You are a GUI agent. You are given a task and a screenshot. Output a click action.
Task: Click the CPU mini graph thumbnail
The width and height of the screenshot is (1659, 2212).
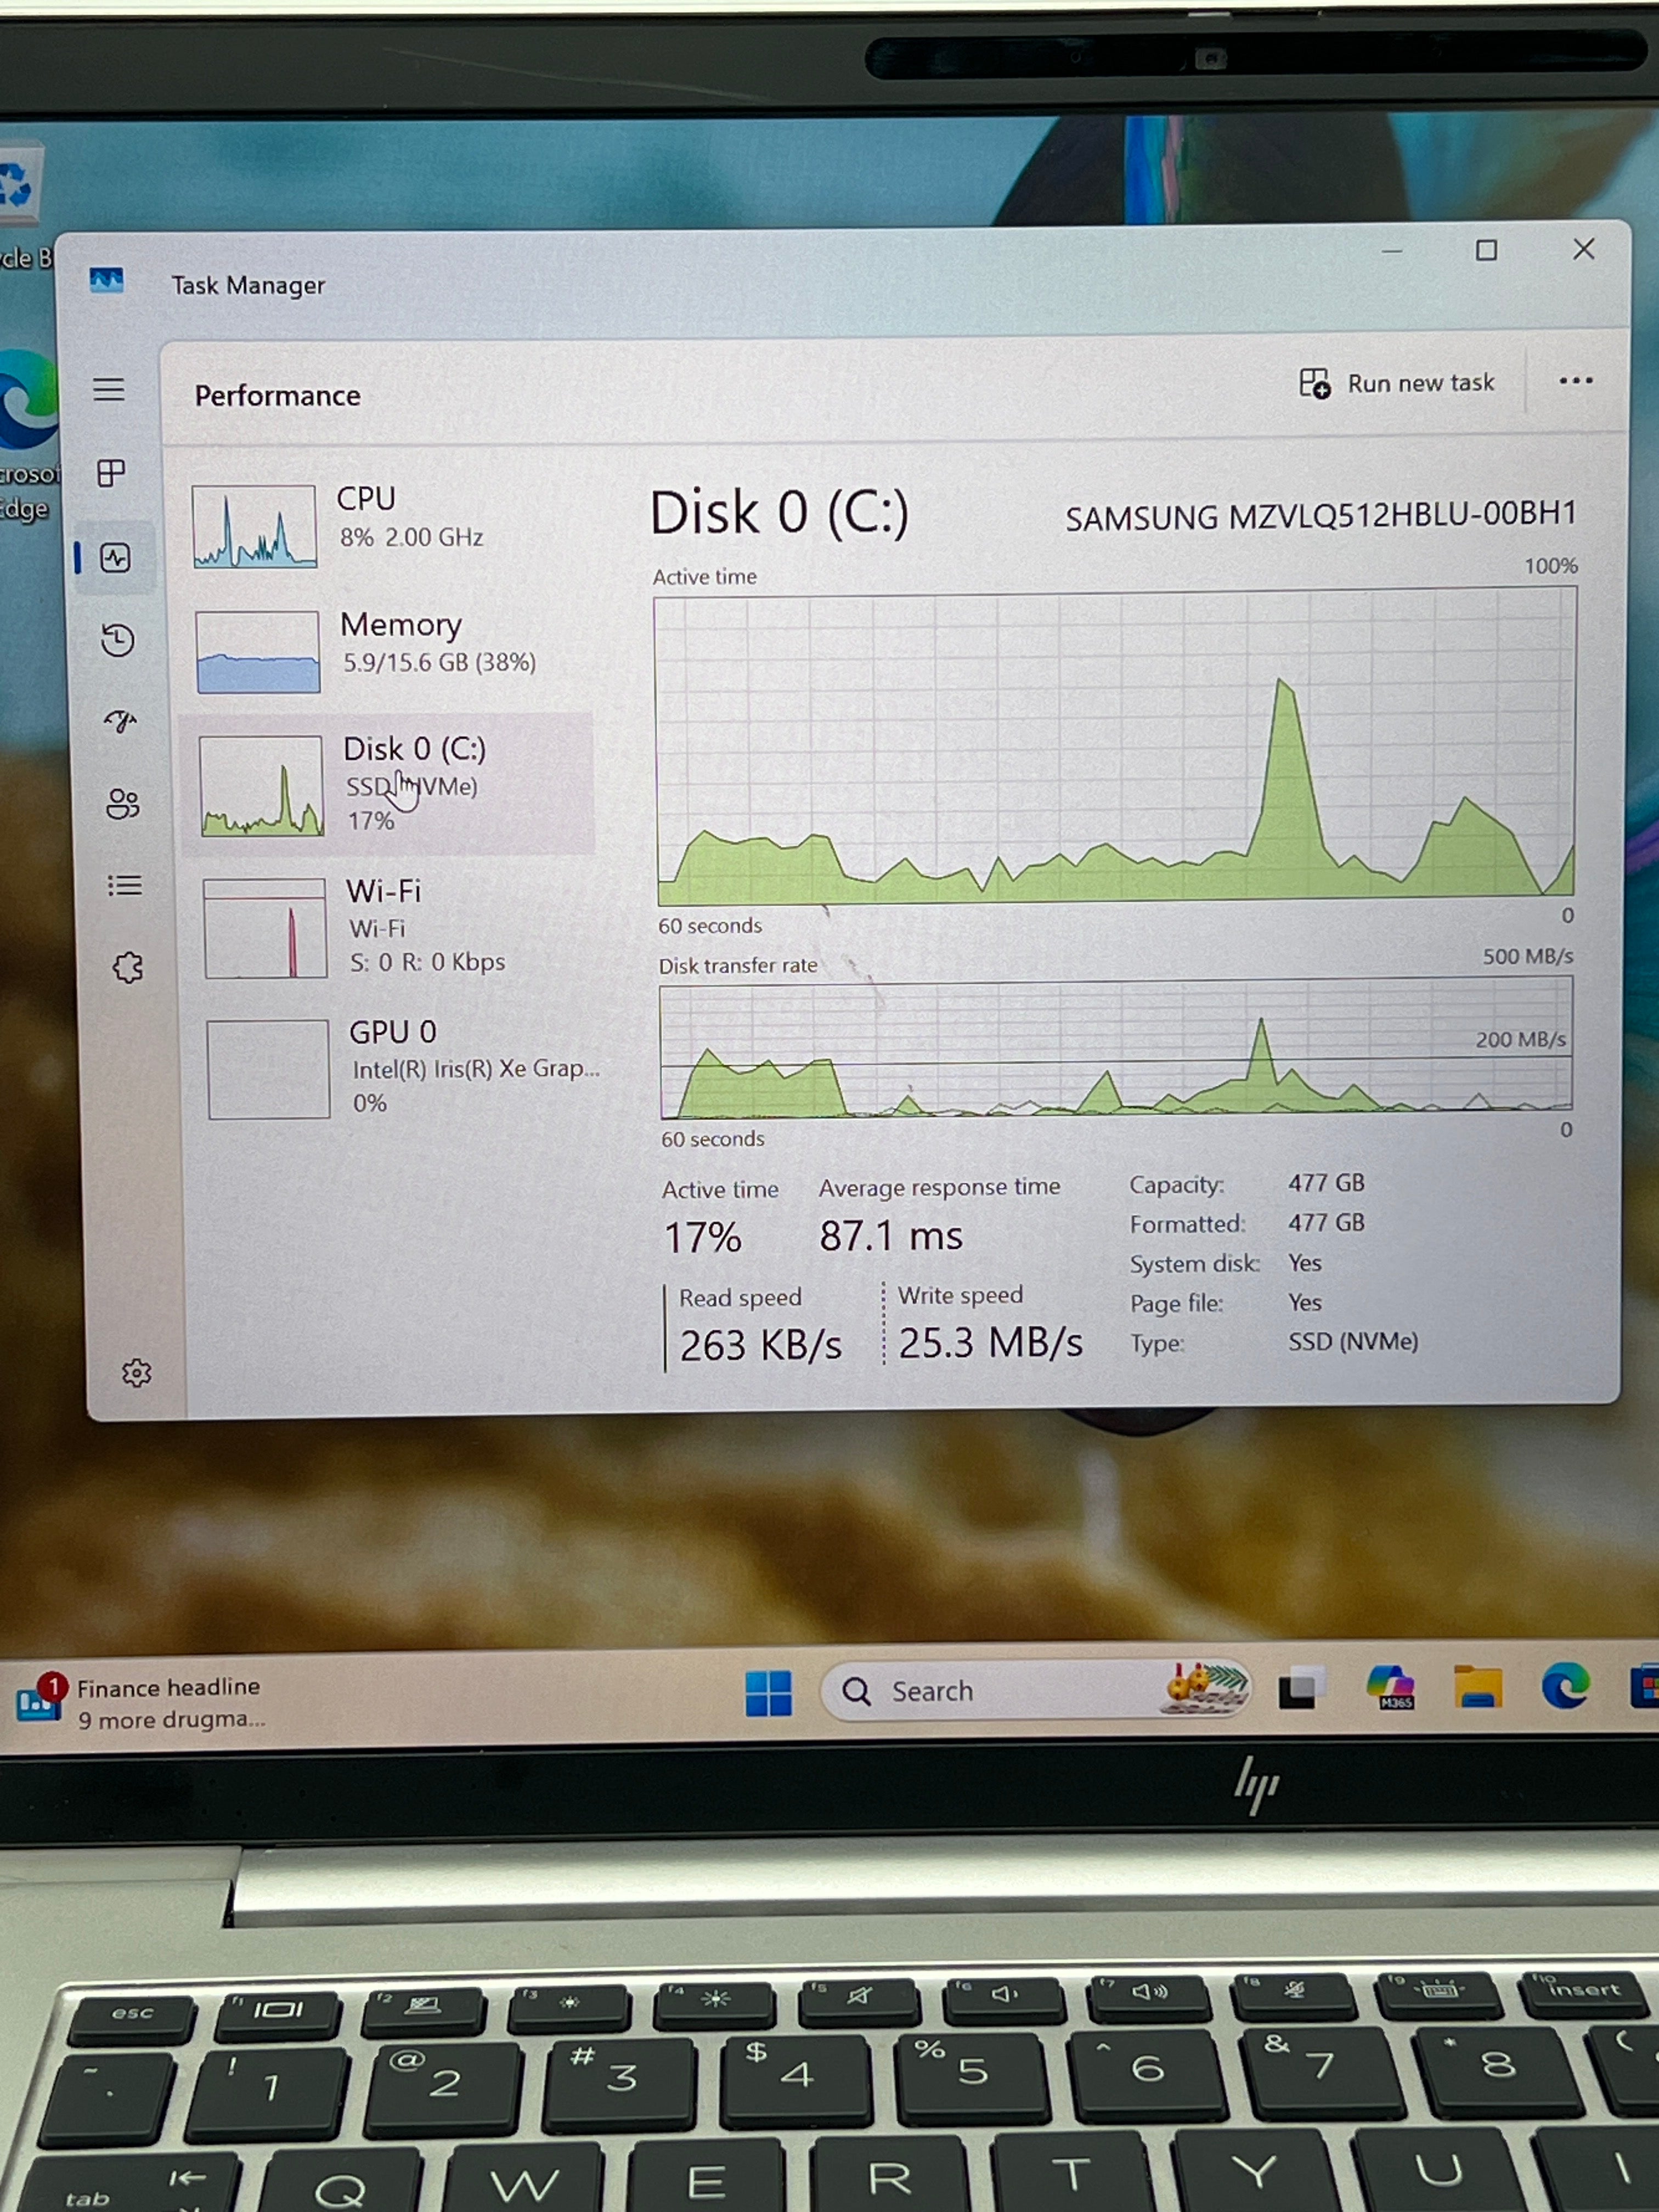[254, 526]
